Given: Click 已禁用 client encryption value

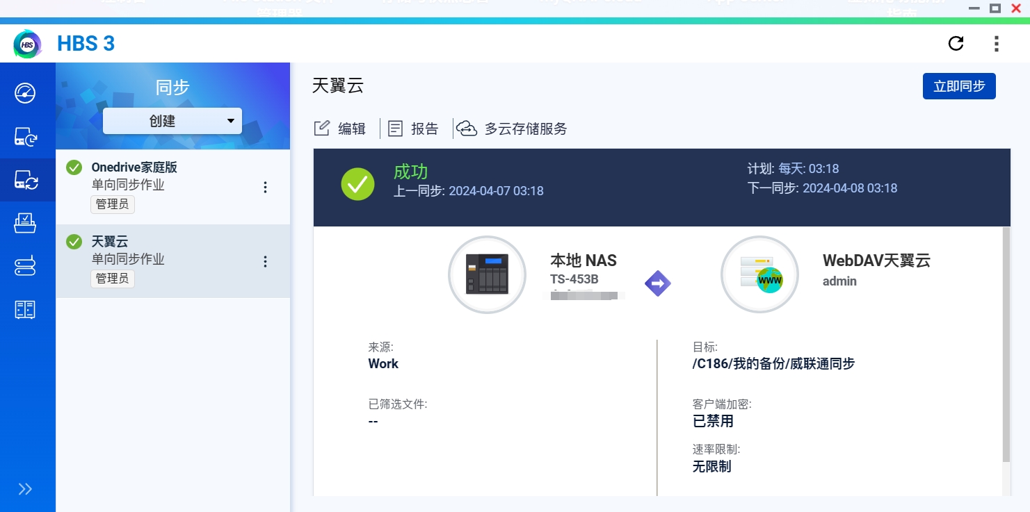Looking at the screenshot, I should click(x=713, y=421).
